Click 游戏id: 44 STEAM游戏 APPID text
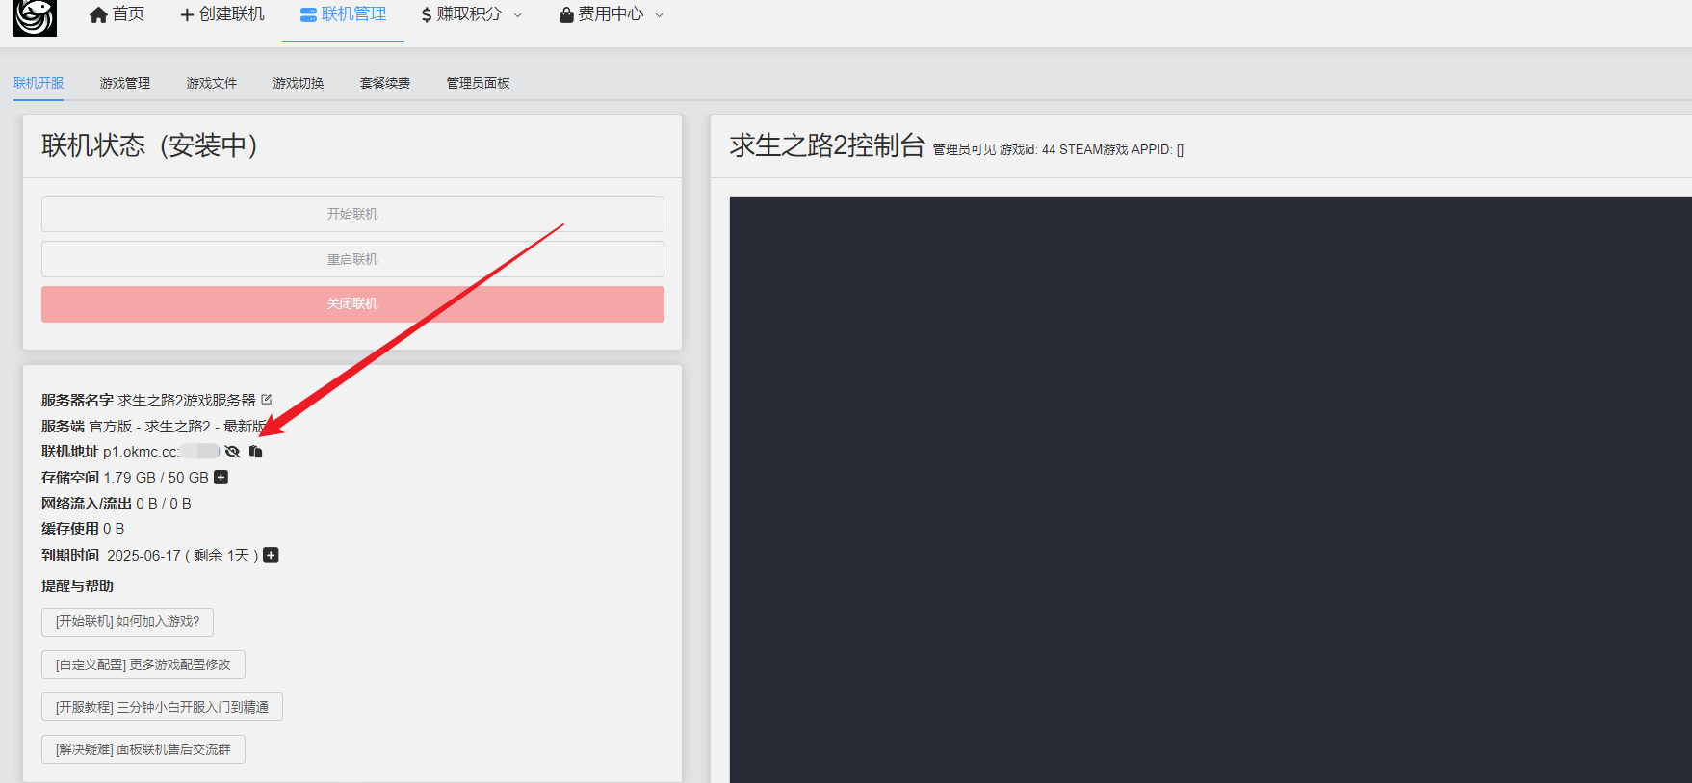 (1091, 150)
